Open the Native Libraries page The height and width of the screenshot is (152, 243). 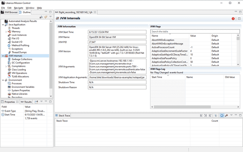point(20,94)
